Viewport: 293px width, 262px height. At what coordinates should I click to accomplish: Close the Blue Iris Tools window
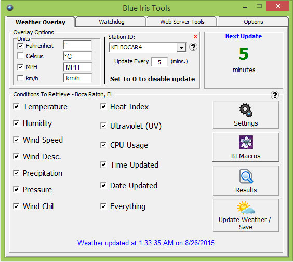[278, 6]
